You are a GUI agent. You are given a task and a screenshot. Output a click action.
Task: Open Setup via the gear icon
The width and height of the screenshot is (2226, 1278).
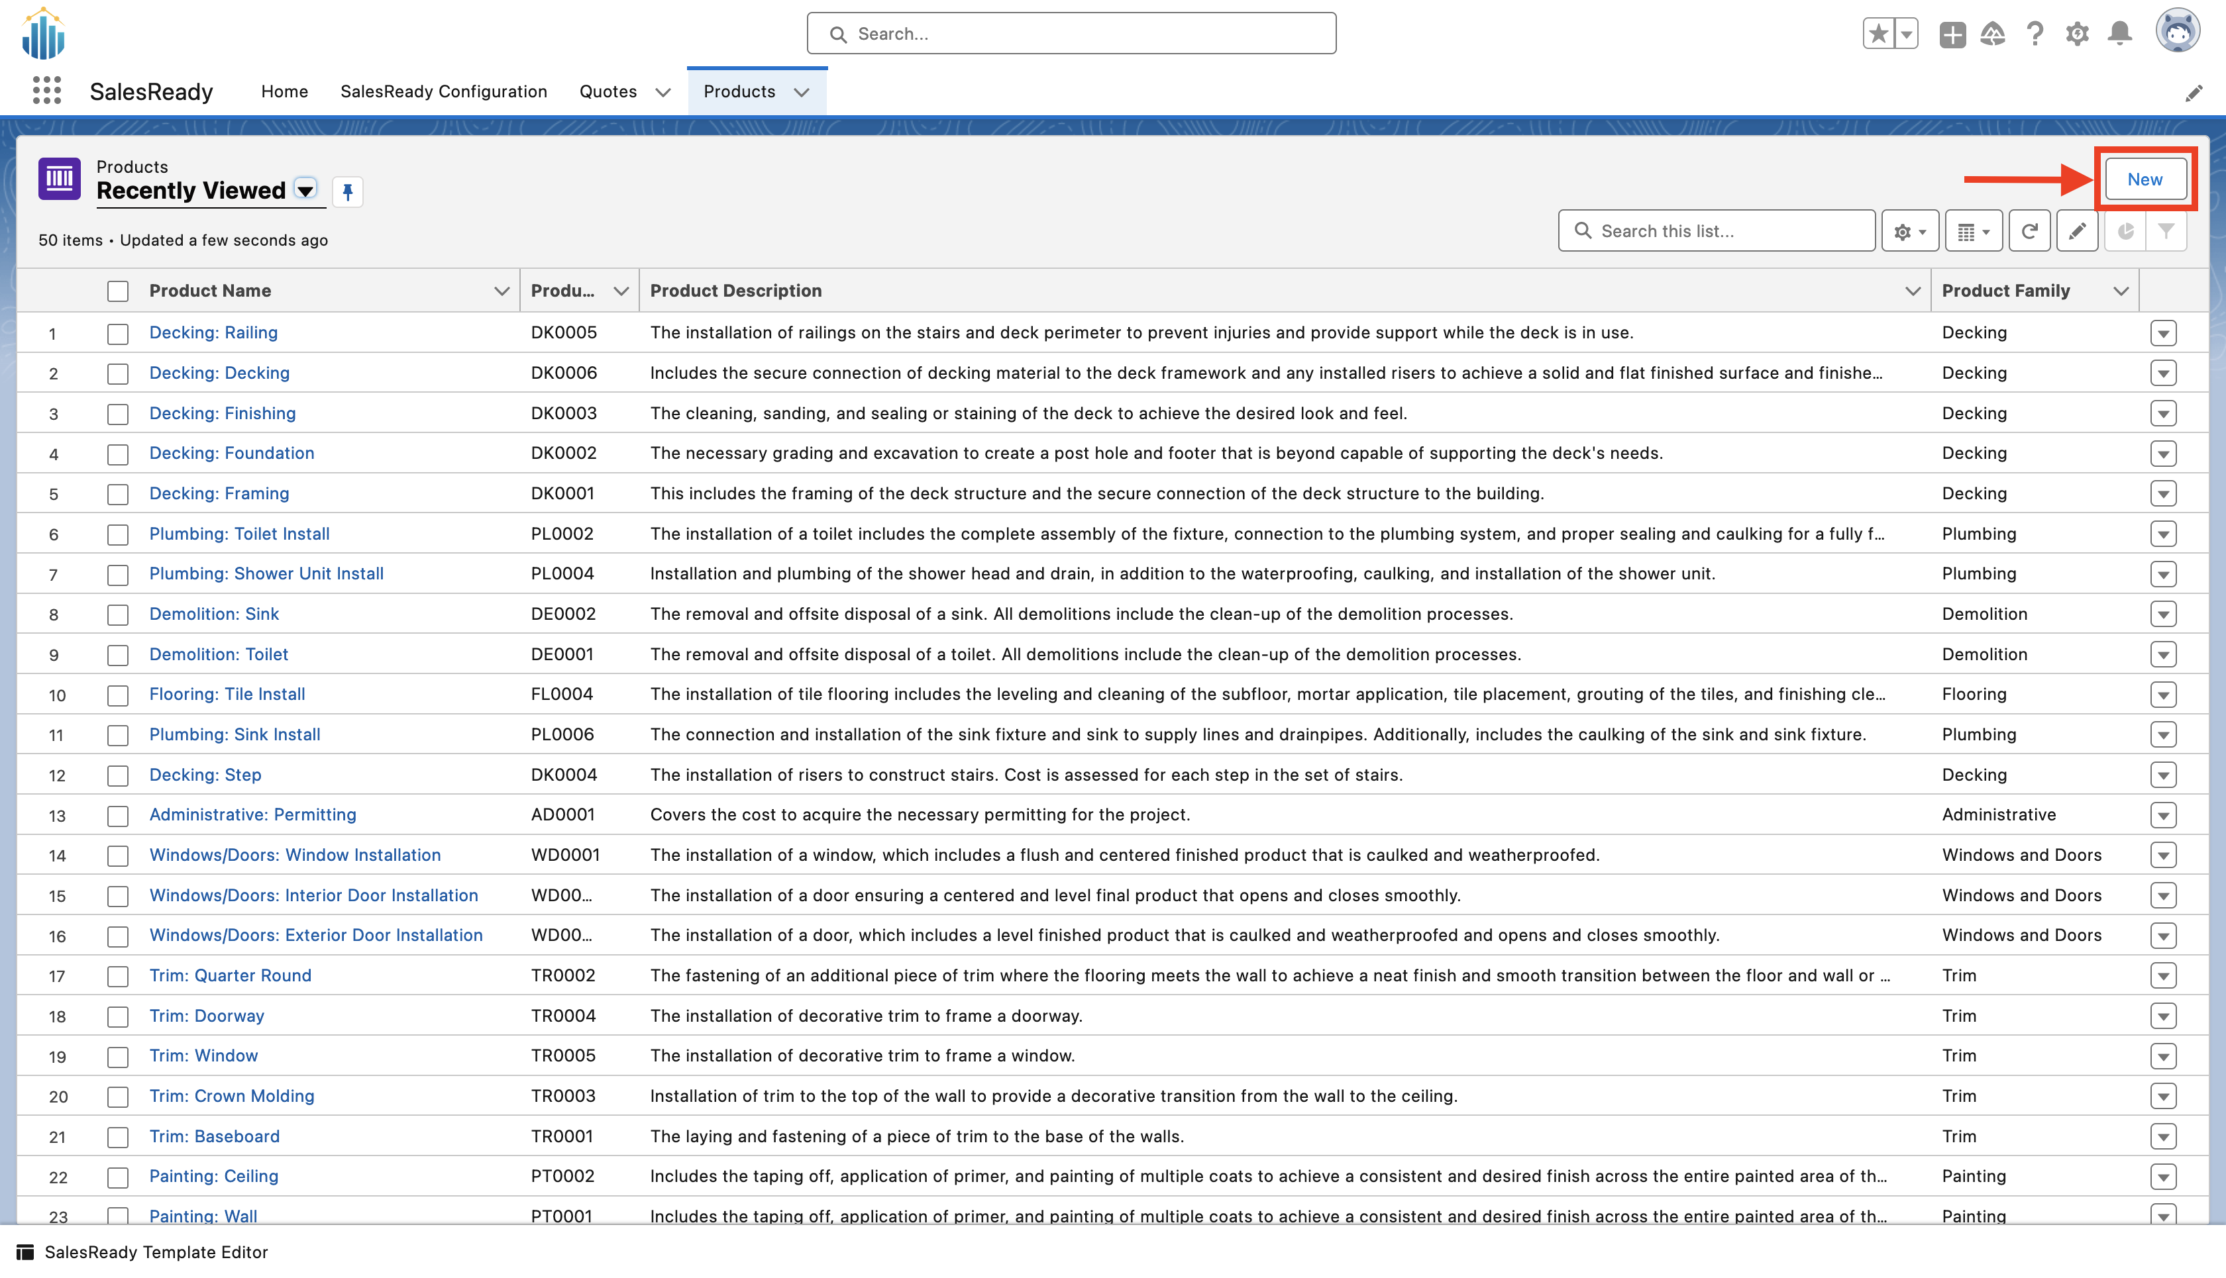click(x=2077, y=33)
